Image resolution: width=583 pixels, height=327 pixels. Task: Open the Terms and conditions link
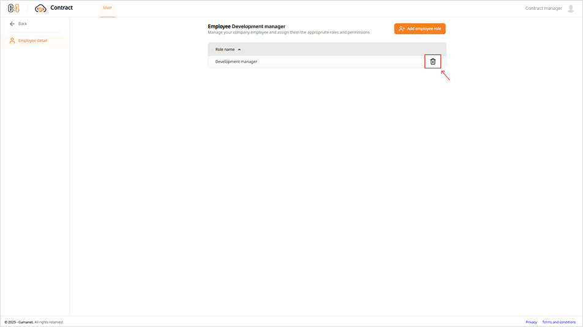(559, 322)
